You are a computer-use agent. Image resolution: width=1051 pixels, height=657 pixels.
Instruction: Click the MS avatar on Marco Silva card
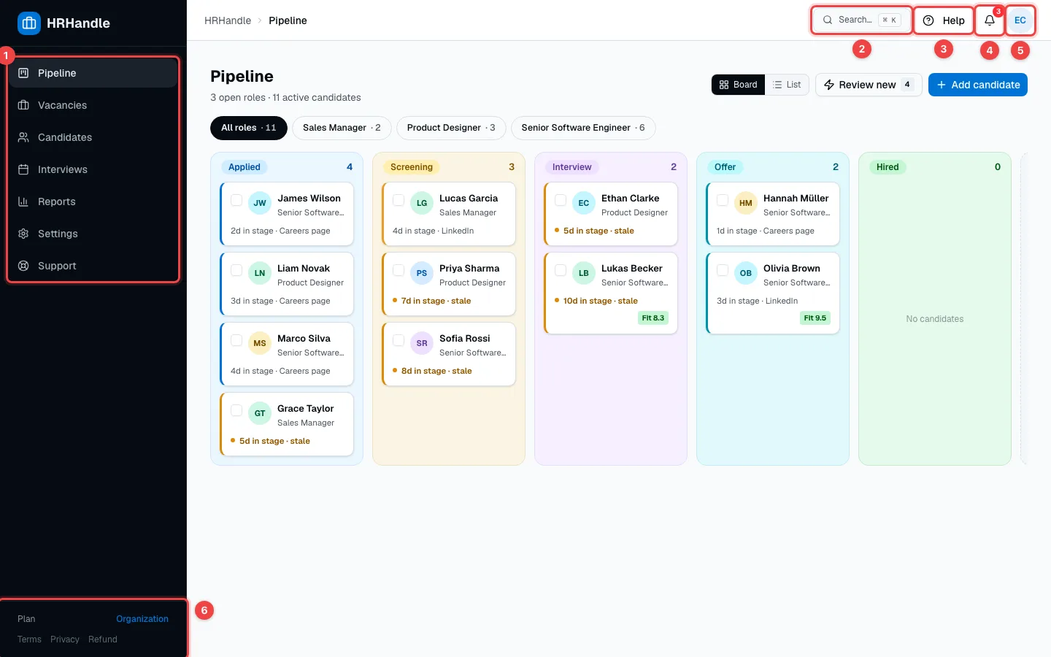click(260, 343)
